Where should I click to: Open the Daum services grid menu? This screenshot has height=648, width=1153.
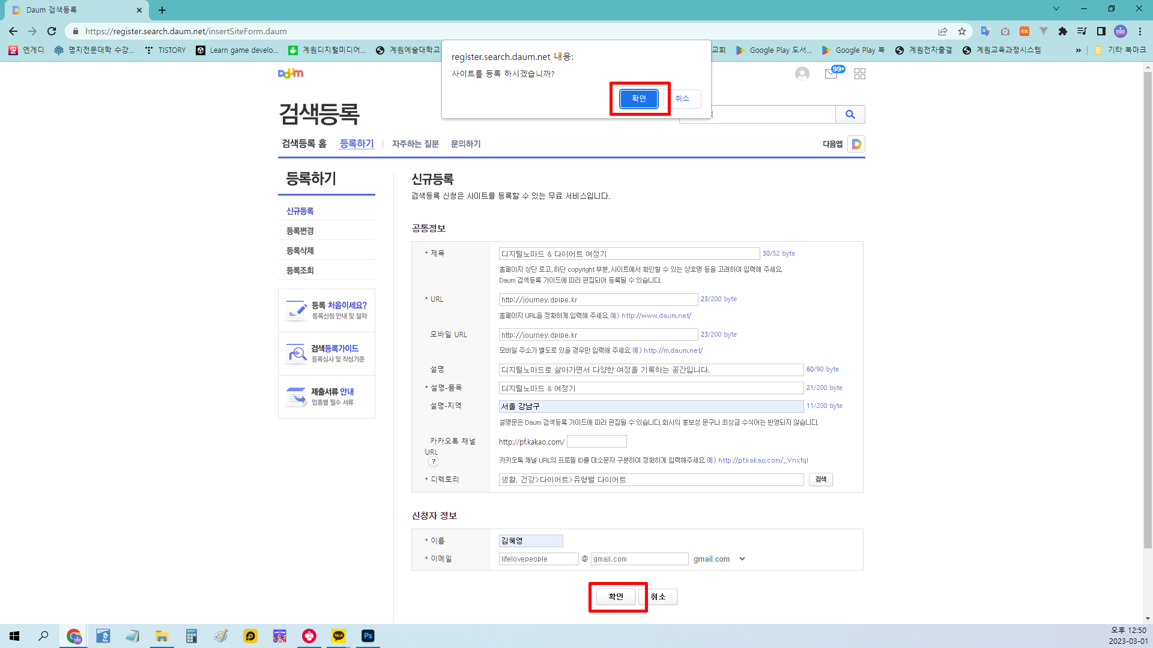(860, 74)
